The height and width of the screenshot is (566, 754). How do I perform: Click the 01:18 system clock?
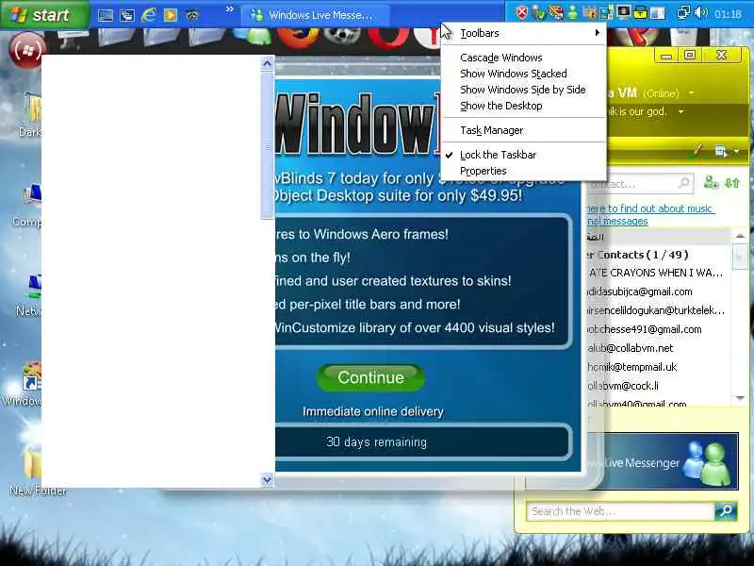click(728, 14)
